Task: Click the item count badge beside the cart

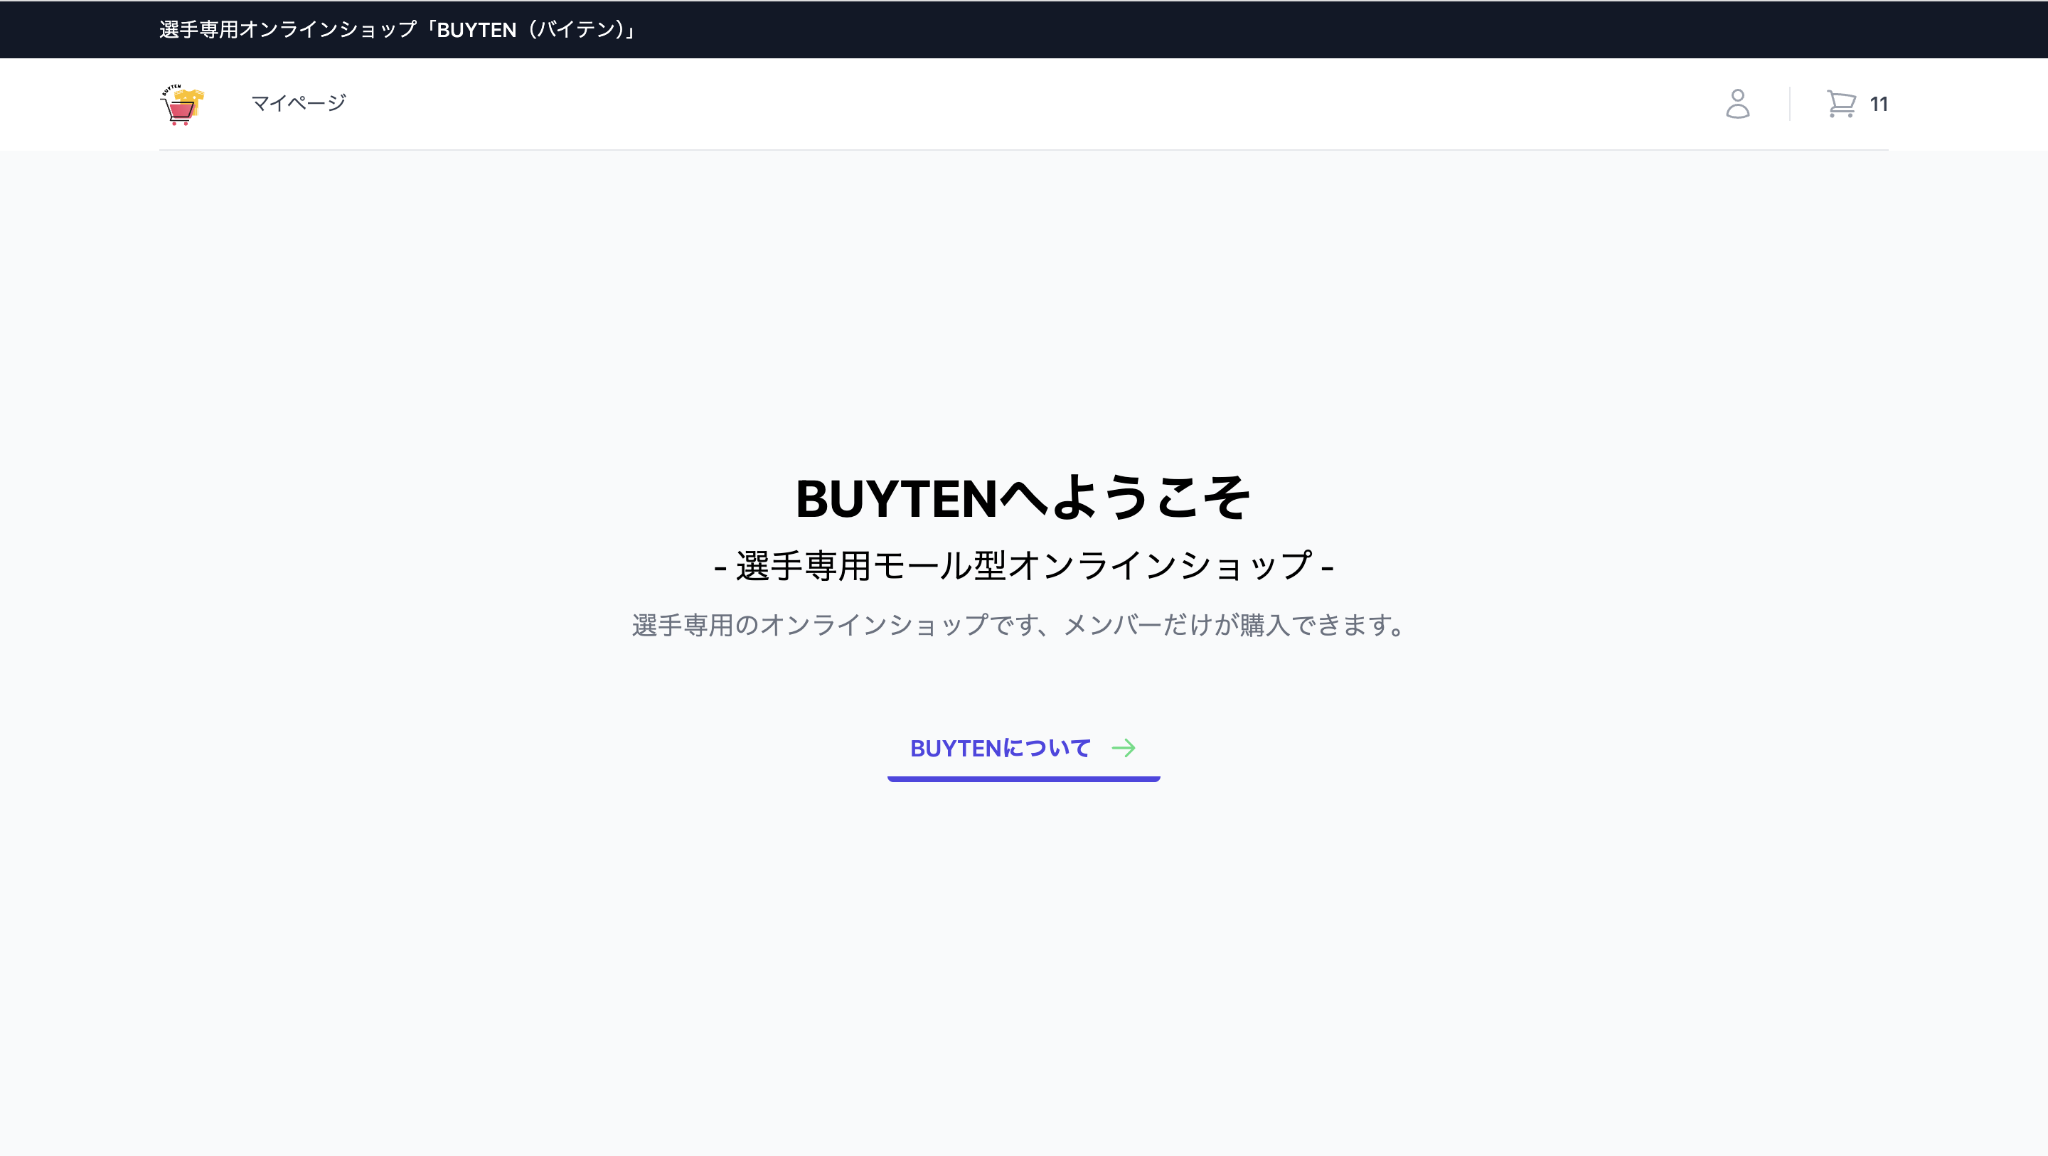Action: pyautogui.click(x=1879, y=103)
